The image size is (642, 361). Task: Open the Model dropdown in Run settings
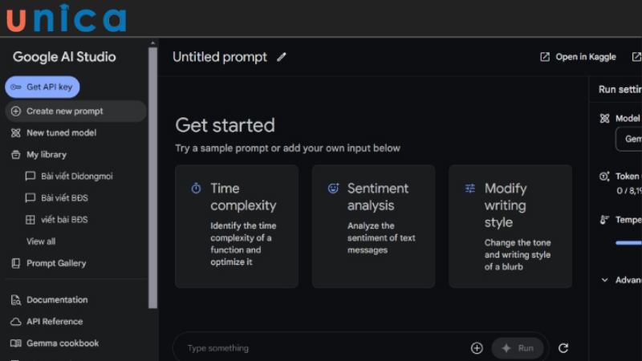click(628, 138)
